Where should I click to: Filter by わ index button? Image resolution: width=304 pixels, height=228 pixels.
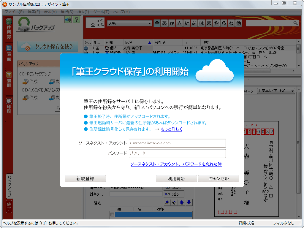click(x=231, y=23)
